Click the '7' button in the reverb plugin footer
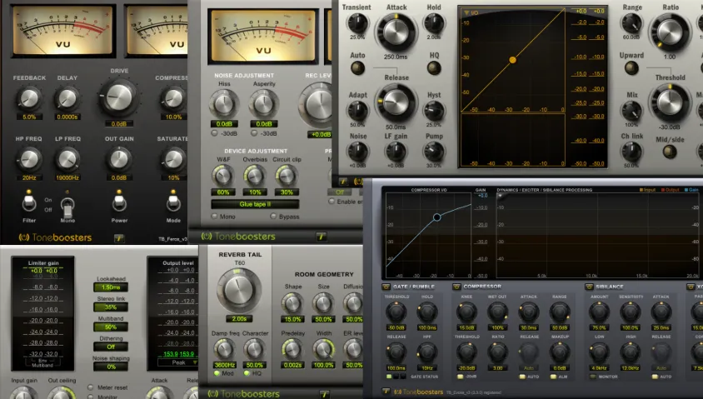The image size is (703, 399). click(324, 394)
